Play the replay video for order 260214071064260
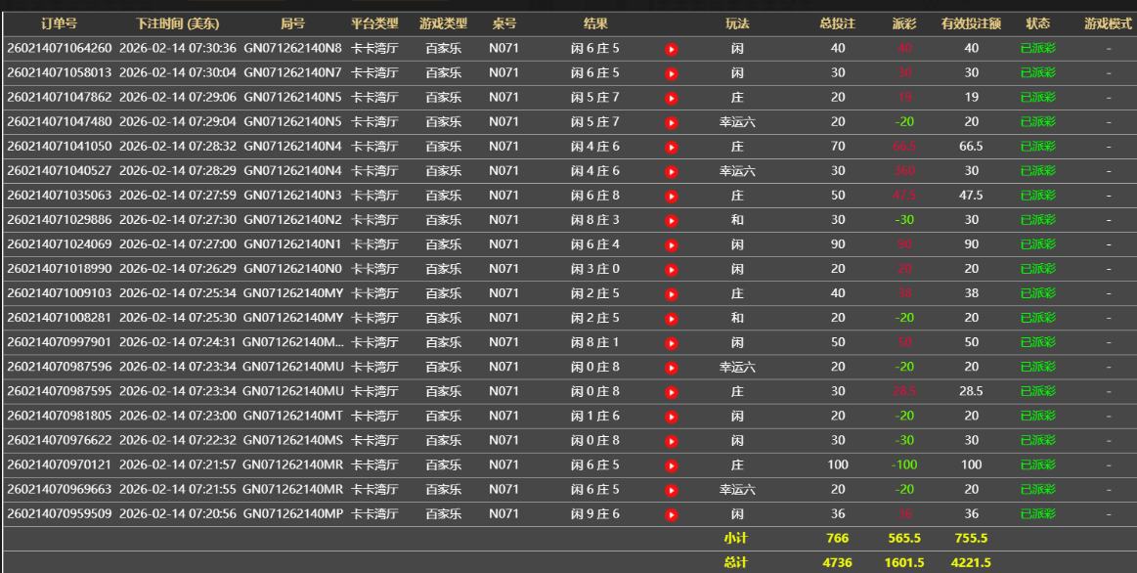 coord(671,49)
